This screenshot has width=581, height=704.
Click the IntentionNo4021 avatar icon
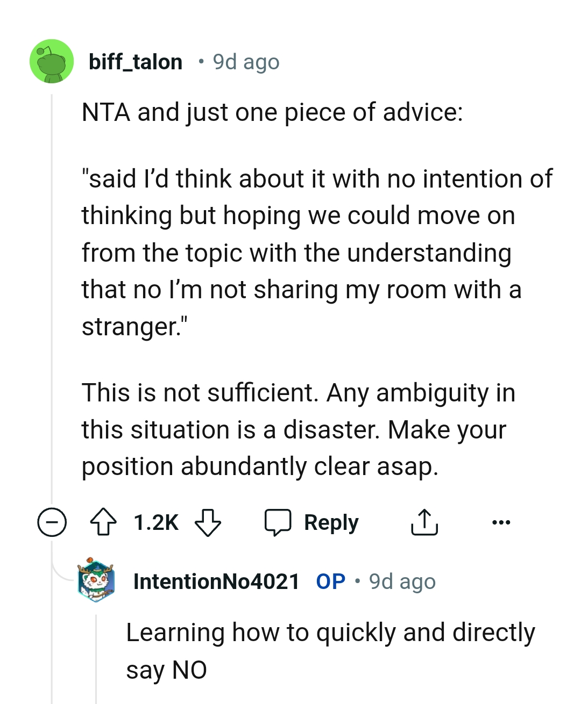coord(96,580)
